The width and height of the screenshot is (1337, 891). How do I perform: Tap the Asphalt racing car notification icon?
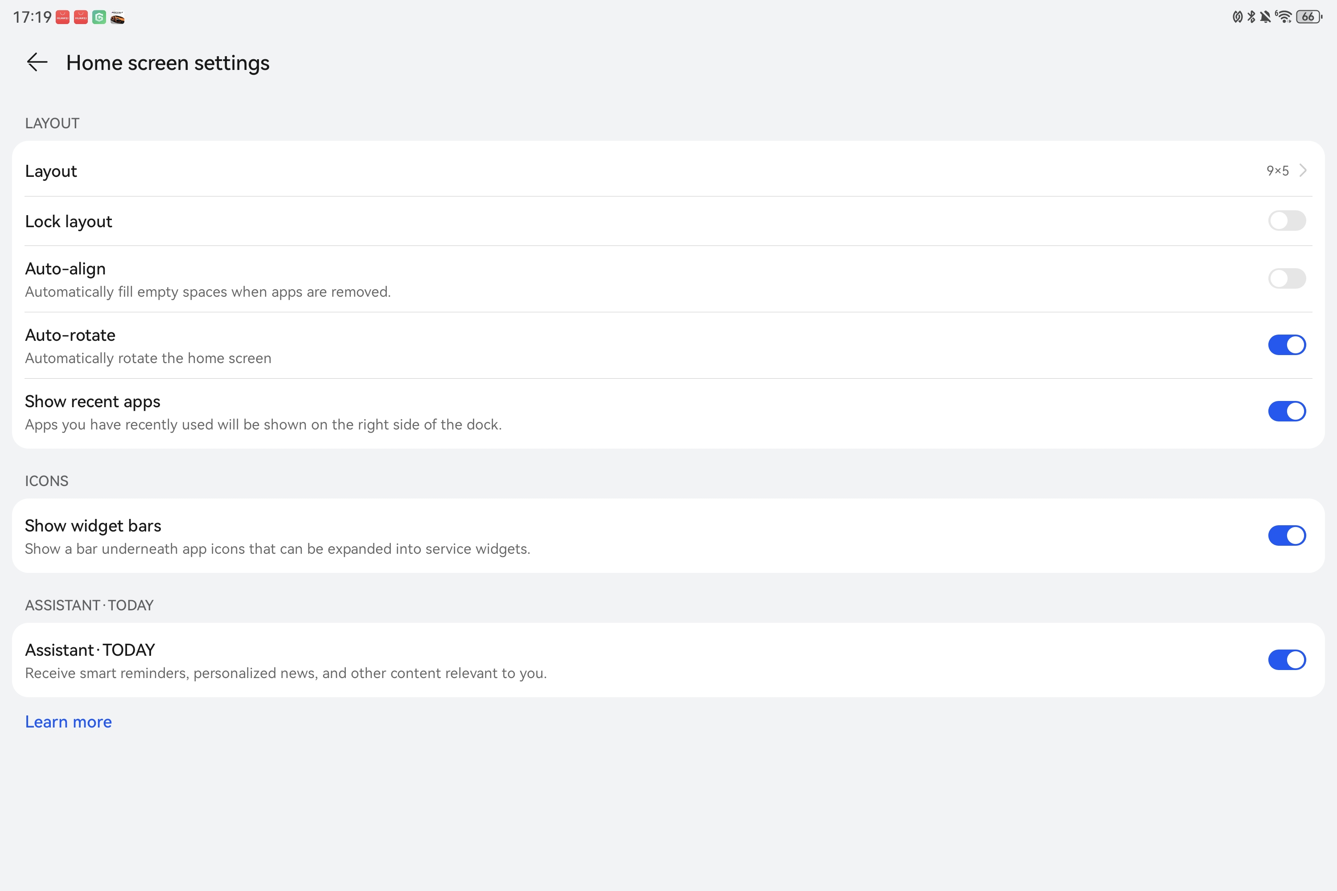point(117,18)
